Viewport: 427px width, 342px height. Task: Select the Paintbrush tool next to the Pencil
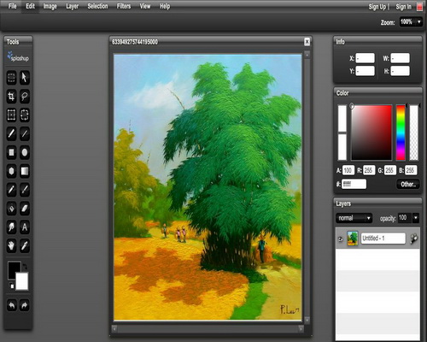tap(25, 190)
